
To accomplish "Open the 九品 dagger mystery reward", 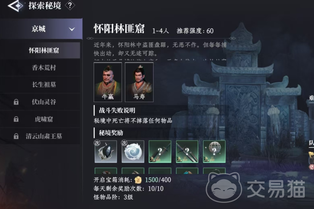I will 160,152.
